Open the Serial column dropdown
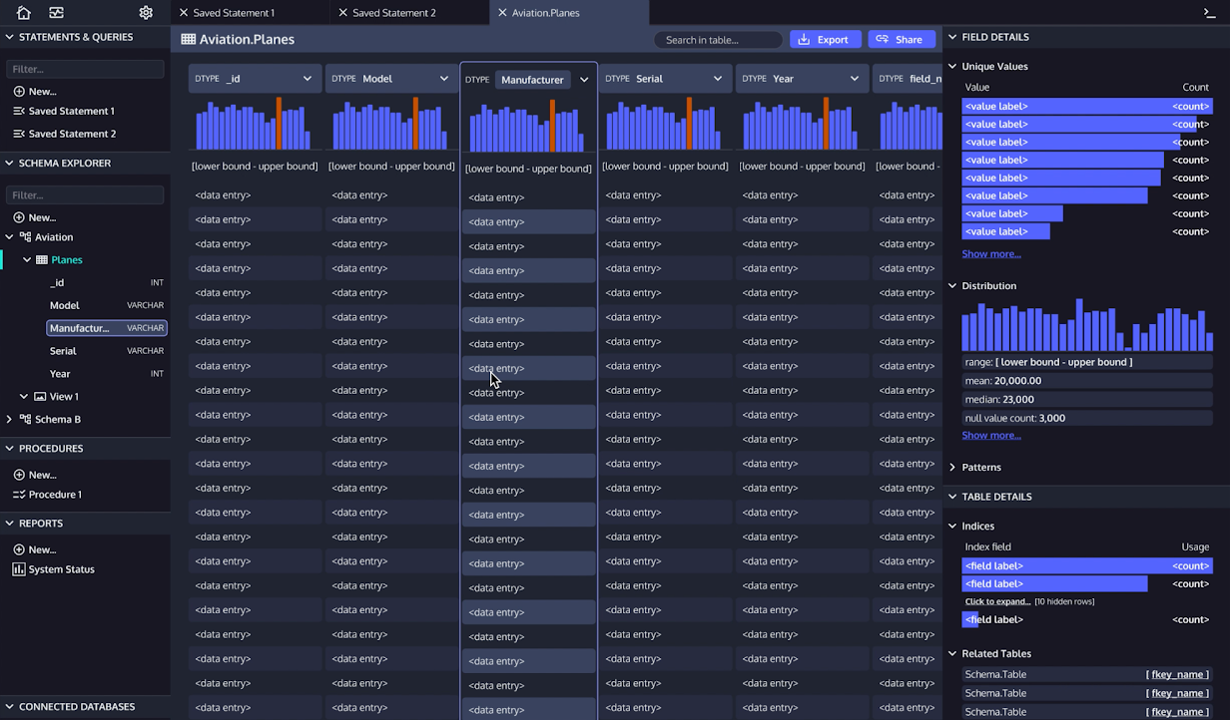Screen dimensions: 1230x720 pos(718,79)
